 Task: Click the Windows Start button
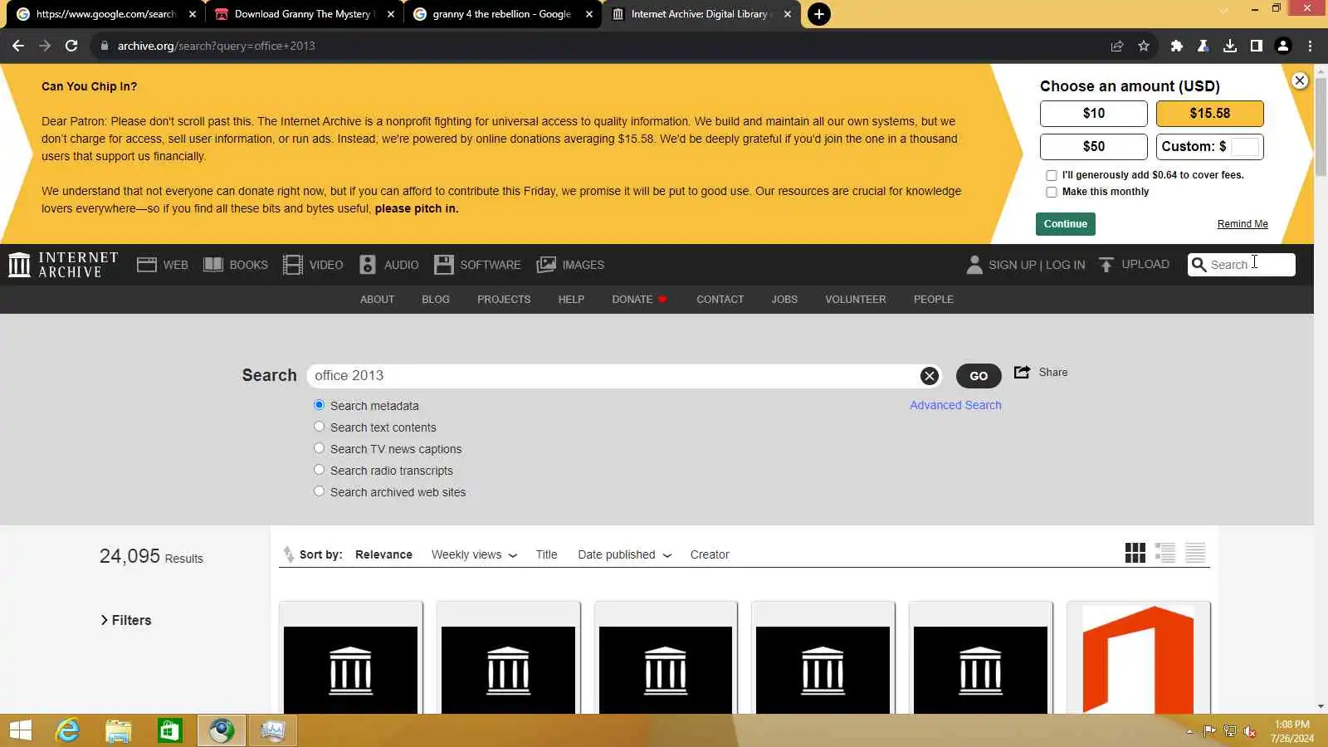pyautogui.click(x=20, y=730)
